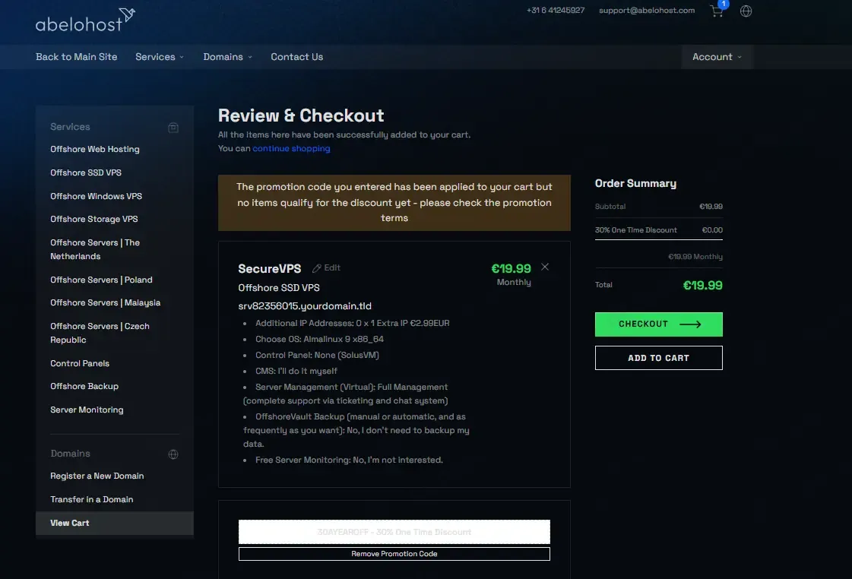Open Offshore Servers | Malaysia
This screenshot has height=579, width=852.
(x=106, y=302)
